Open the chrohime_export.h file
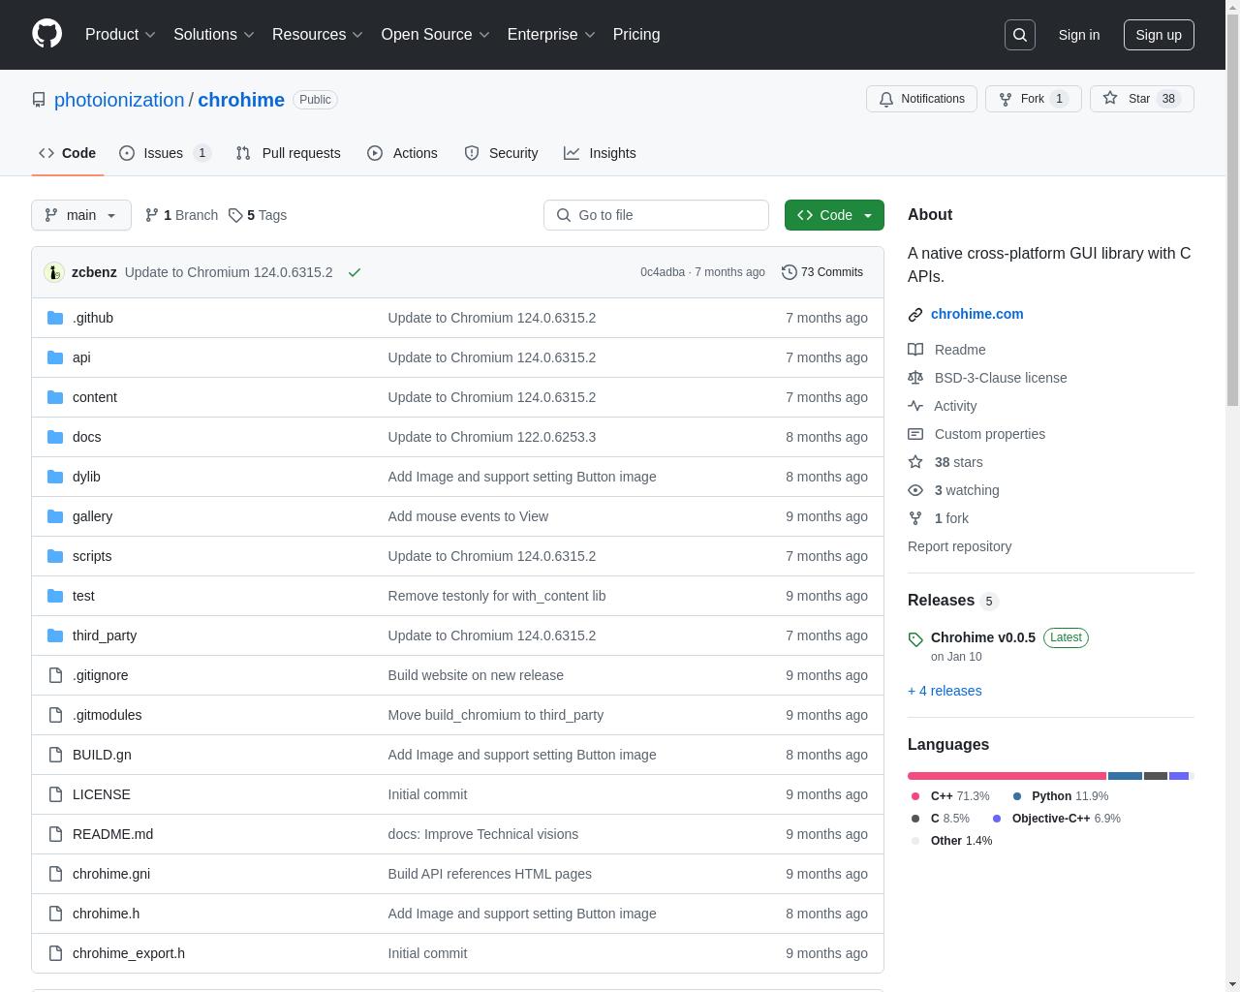This screenshot has width=1240, height=992. pos(129,953)
